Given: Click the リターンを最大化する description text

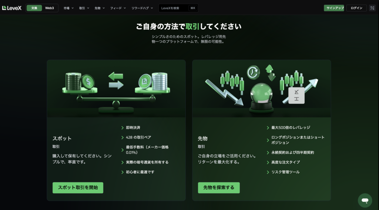Looking at the screenshot, I should (219, 162).
